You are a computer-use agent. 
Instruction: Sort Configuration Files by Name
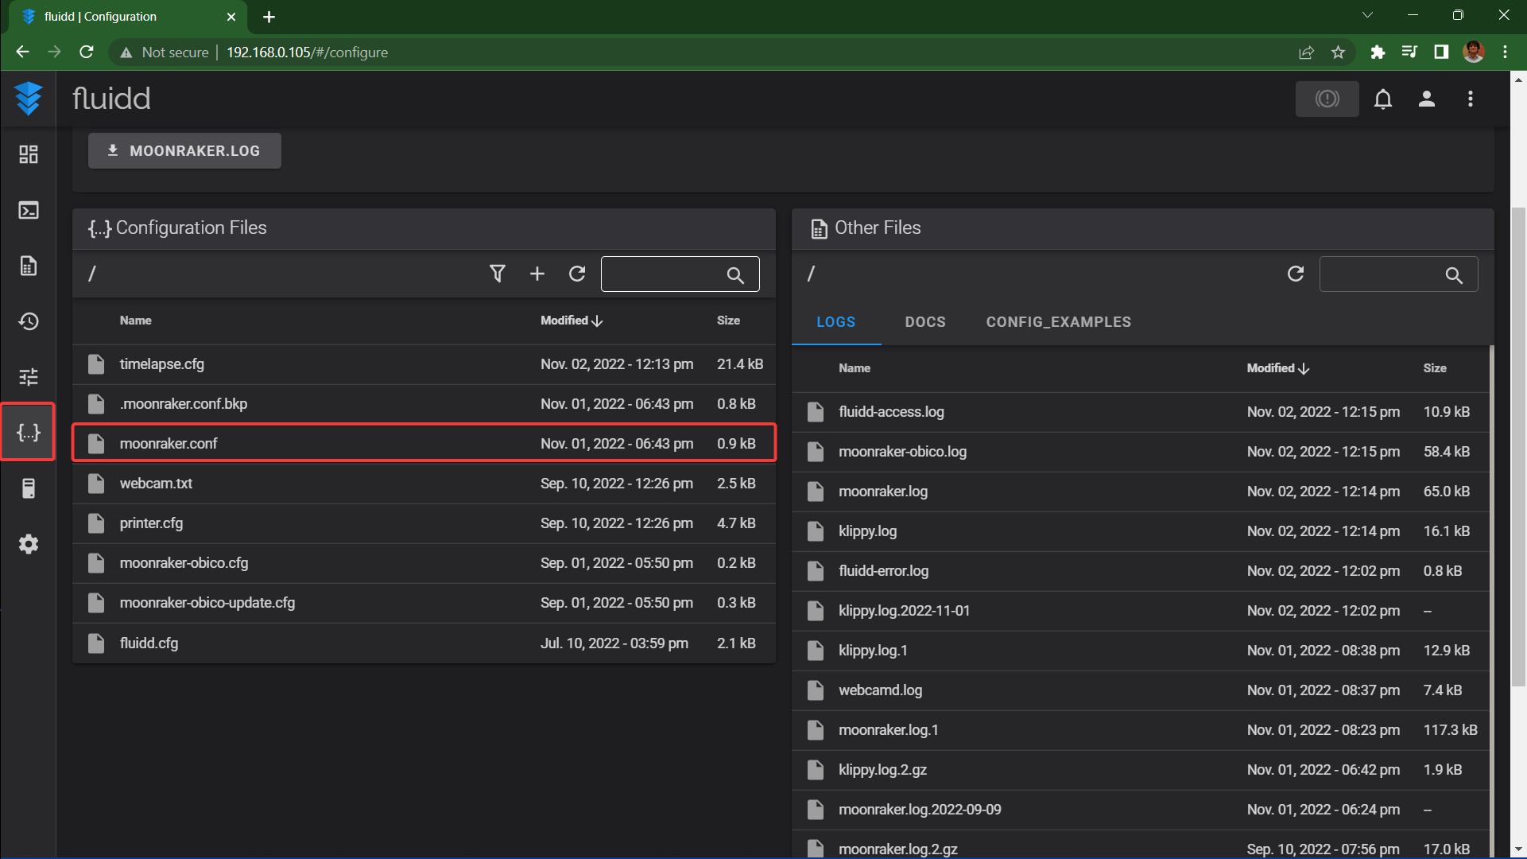click(135, 321)
